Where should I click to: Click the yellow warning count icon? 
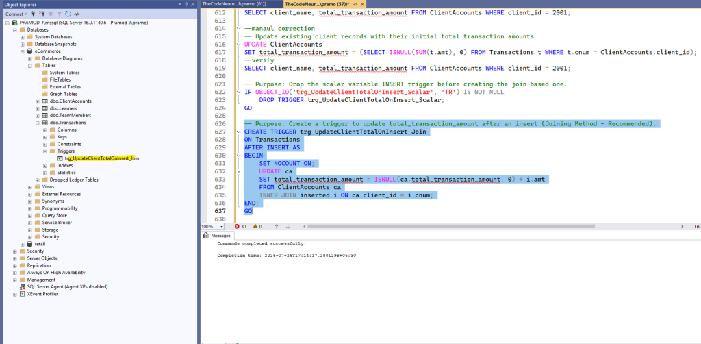point(255,226)
